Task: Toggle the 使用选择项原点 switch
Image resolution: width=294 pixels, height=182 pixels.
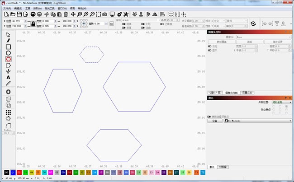Action: coord(209,116)
